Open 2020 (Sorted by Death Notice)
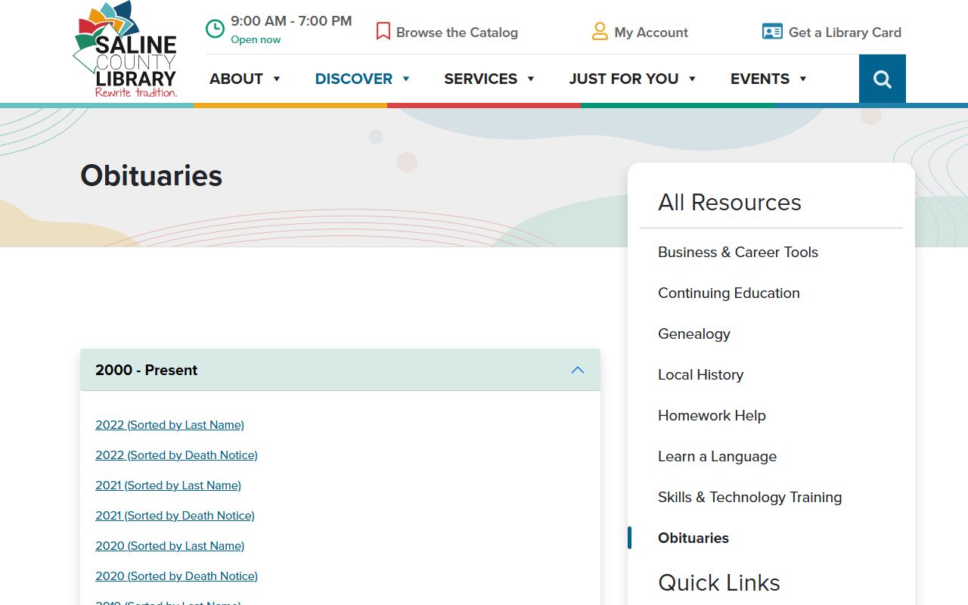Screen dimensions: 968x605 (x=176, y=576)
